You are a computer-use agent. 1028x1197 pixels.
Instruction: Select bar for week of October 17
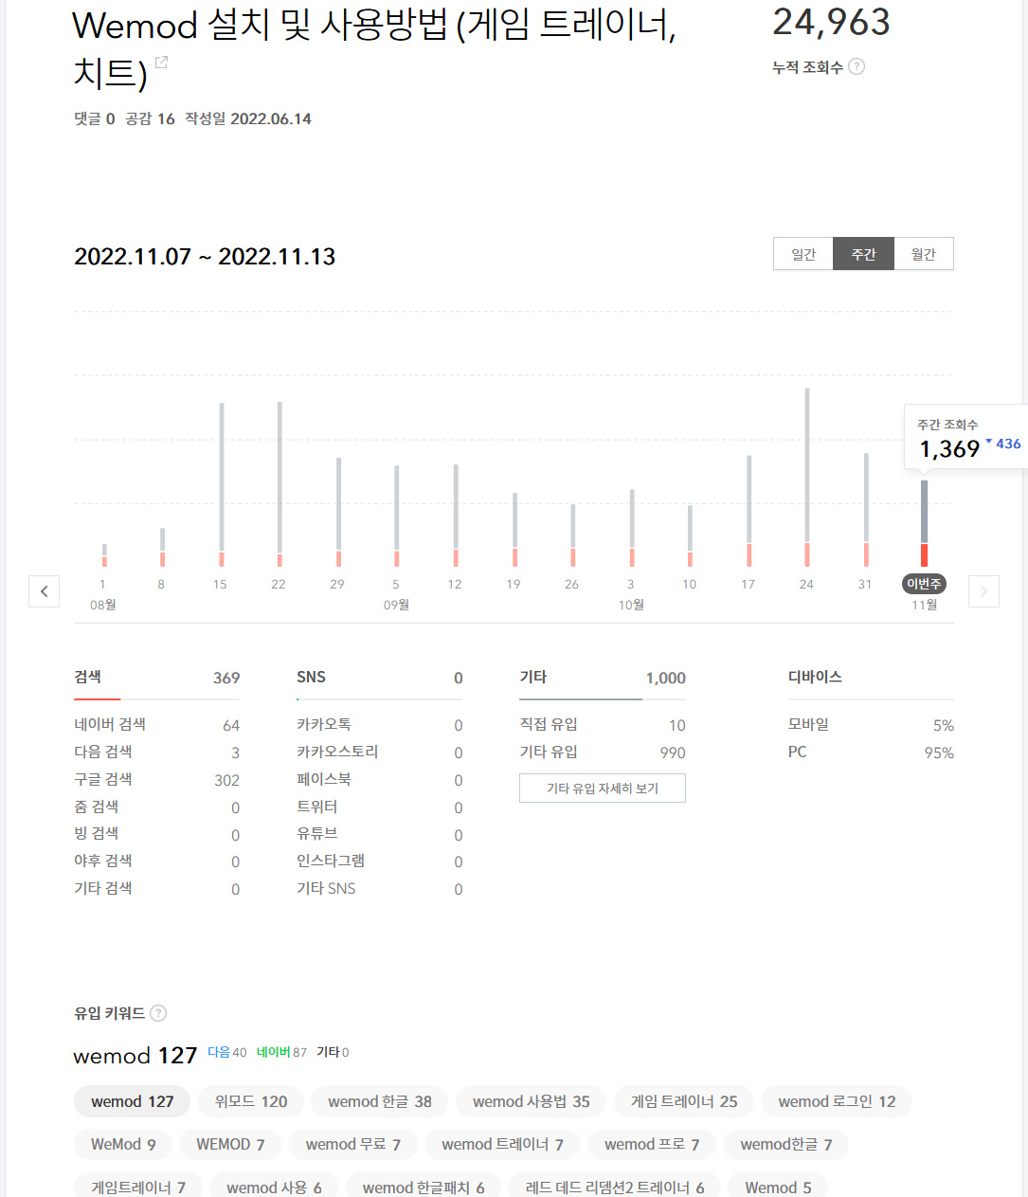coord(748,512)
